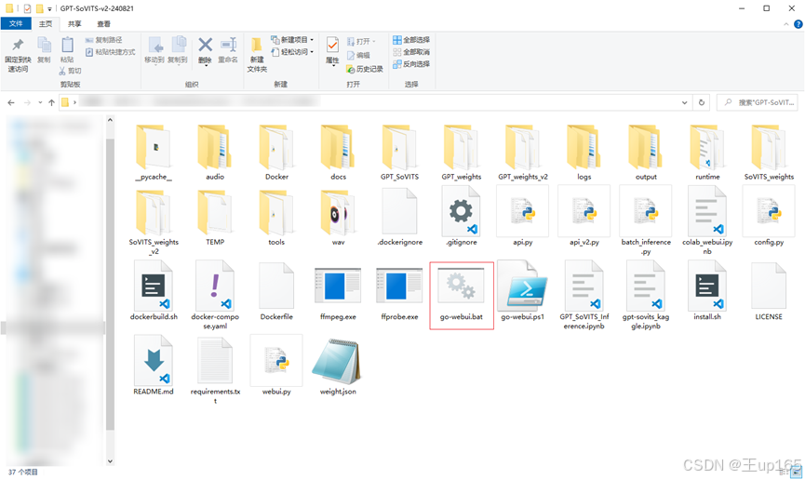Open the go-webui.ps1 PowerShell script
This screenshot has width=805, height=479.
click(523, 291)
